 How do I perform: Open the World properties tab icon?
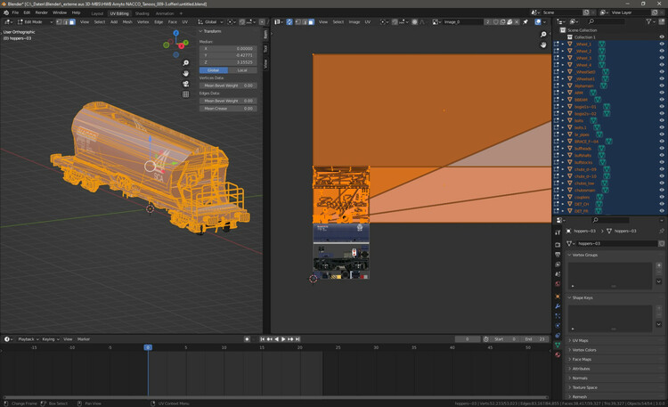(558, 284)
